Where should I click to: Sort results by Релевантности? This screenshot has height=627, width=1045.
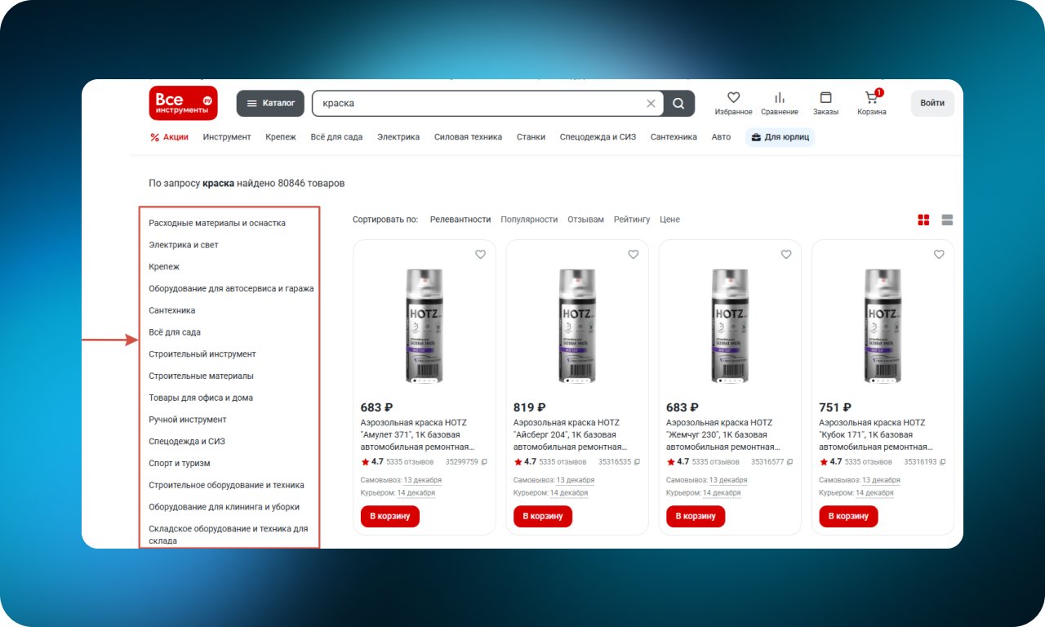[x=460, y=220]
